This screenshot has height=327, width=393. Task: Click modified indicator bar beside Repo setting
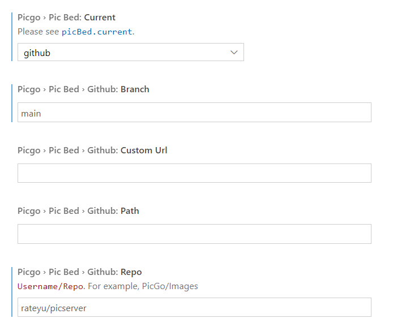pyautogui.click(x=12, y=291)
